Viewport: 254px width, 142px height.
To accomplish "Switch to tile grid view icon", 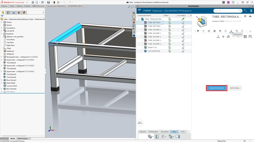I will [x=245, y=37].
